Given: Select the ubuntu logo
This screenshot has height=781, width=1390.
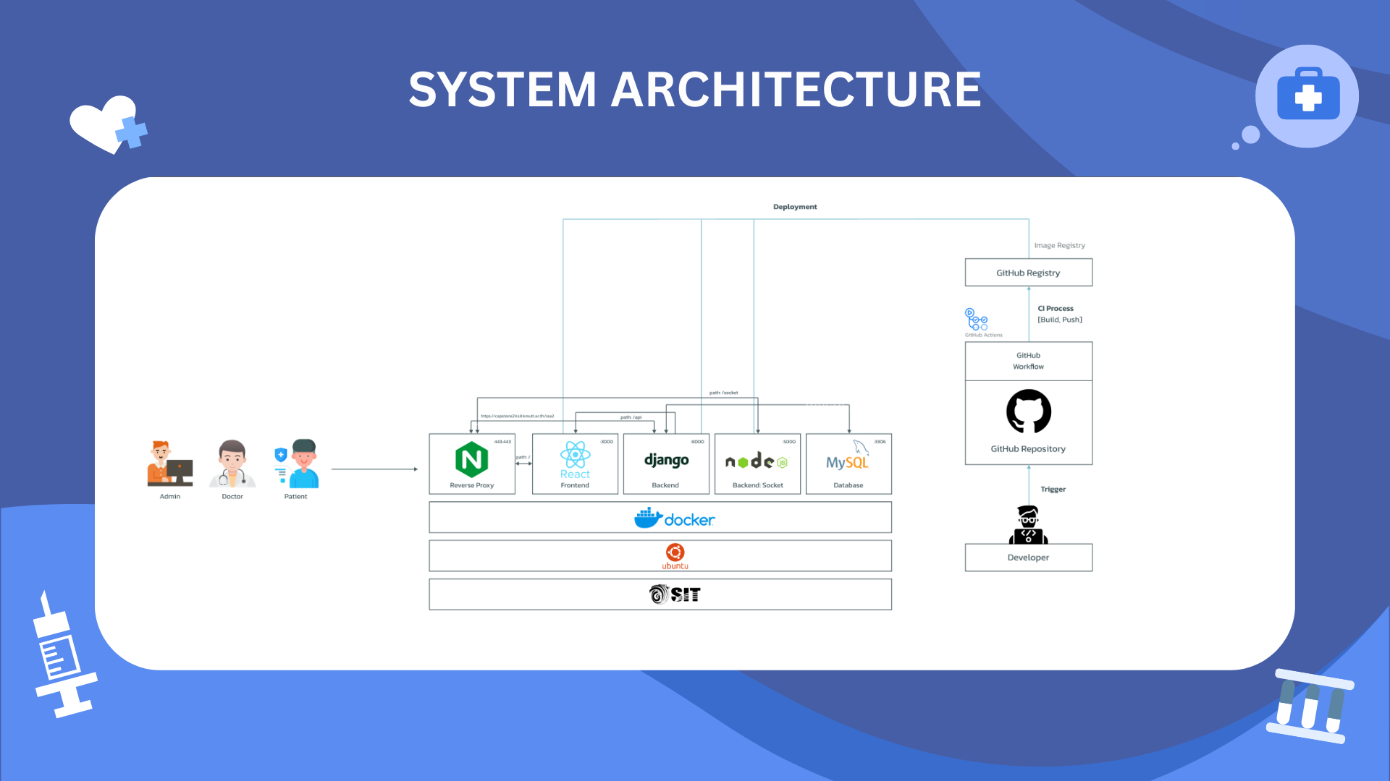Looking at the screenshot, I should (x=675, y=556).
